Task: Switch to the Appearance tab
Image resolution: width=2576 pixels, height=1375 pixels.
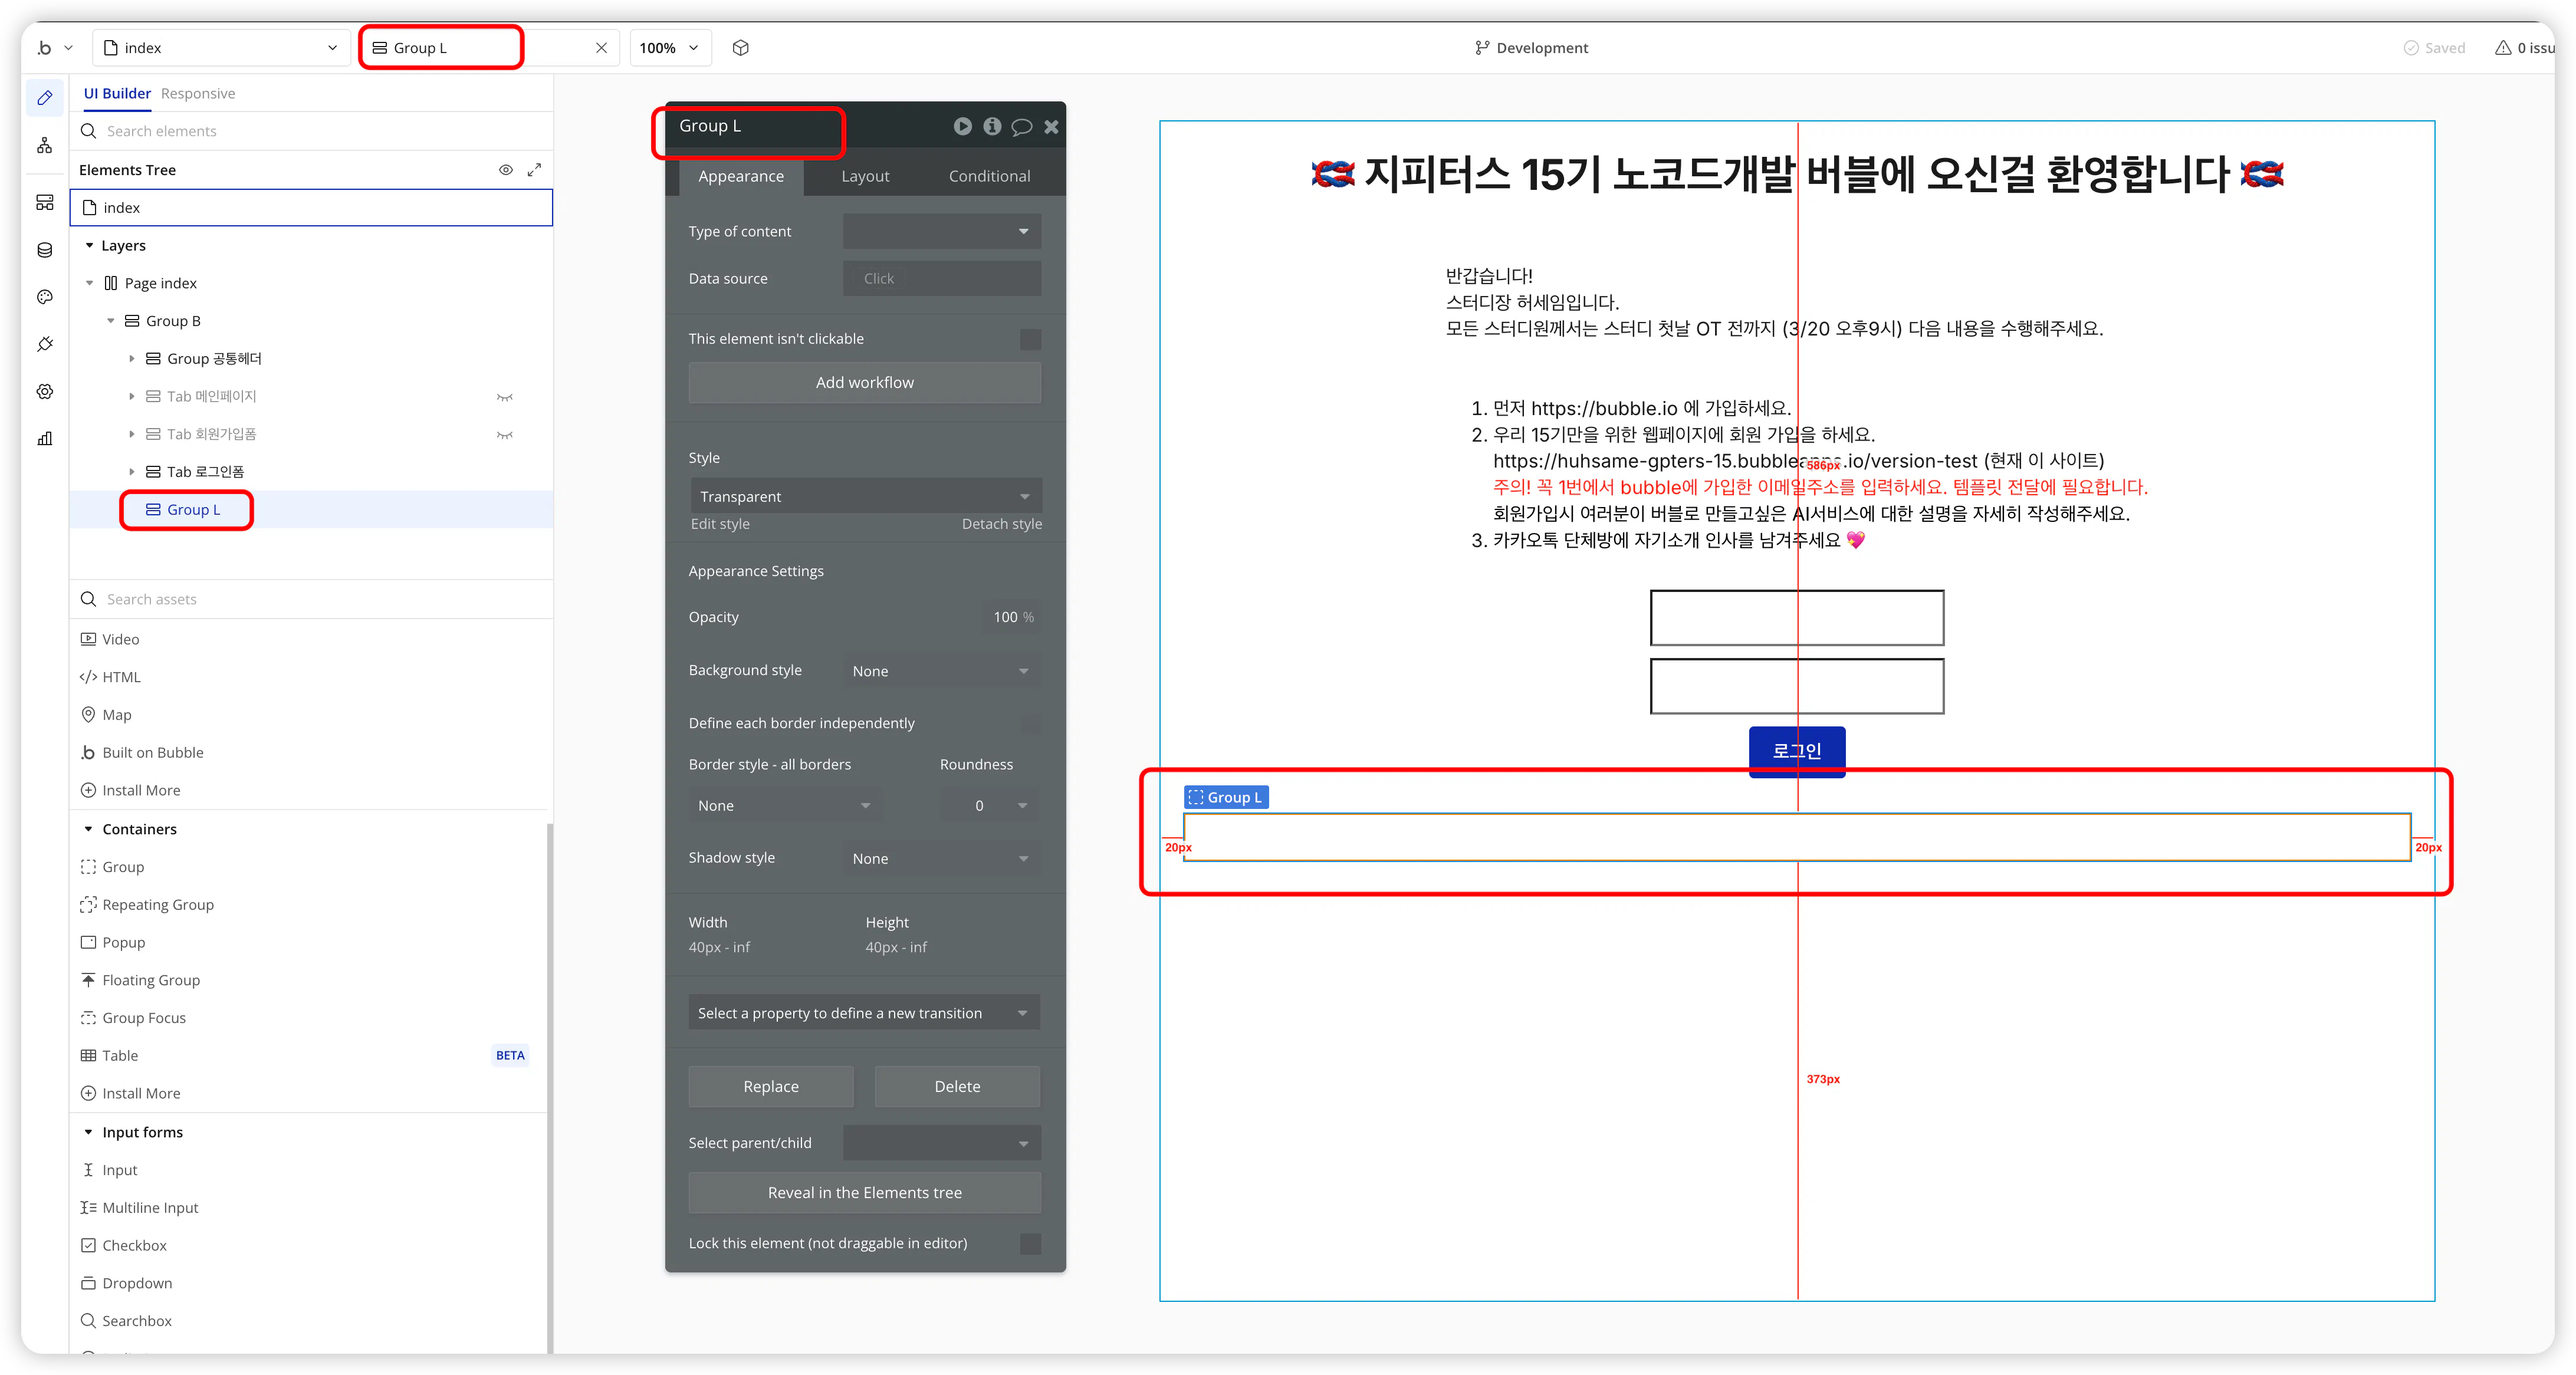Action: tap(741, 177)
